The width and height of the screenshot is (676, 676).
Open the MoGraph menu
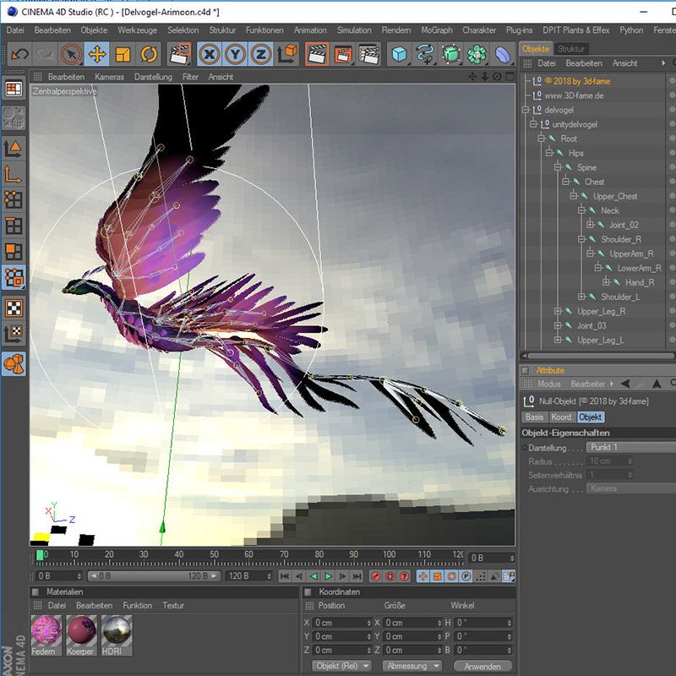pyautogui.click(x=437, y=30)
